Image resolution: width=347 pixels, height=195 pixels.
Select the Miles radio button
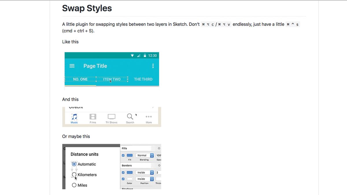pyautogui.click(x=74, y=185)
